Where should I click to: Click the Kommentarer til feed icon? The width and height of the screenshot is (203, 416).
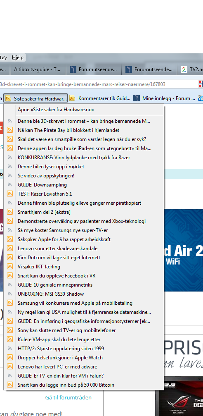[x=72, y=98]
